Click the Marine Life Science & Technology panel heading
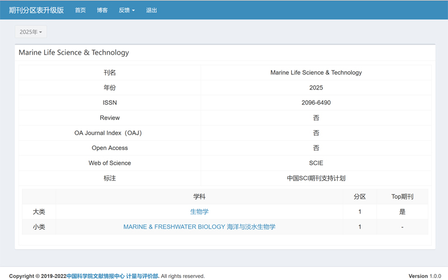Screen dimensions: 448x280 click(74, 53)
